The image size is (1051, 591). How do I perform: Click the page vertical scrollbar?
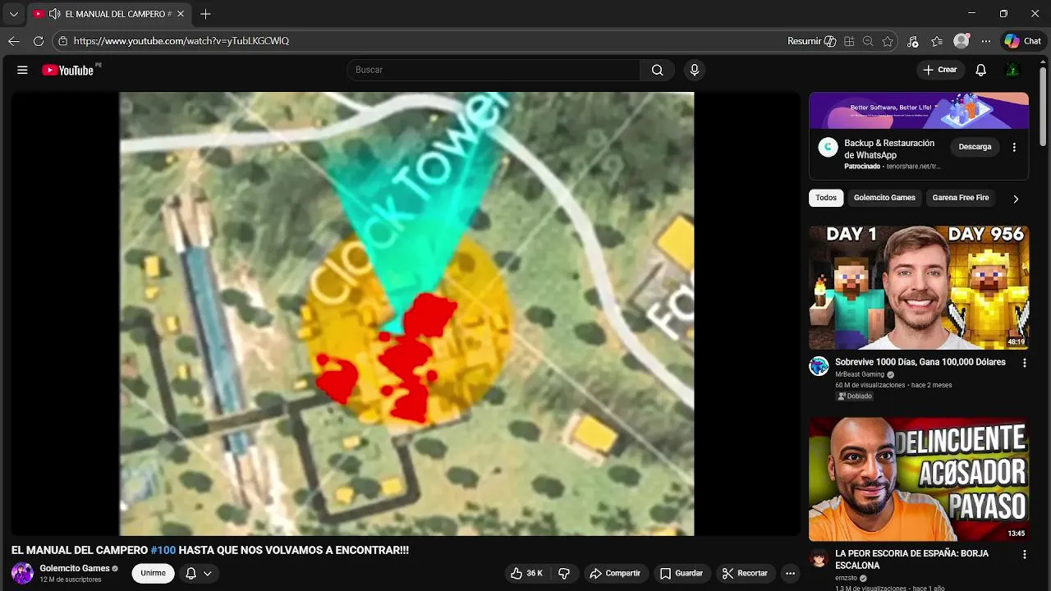pos(1044,107)
